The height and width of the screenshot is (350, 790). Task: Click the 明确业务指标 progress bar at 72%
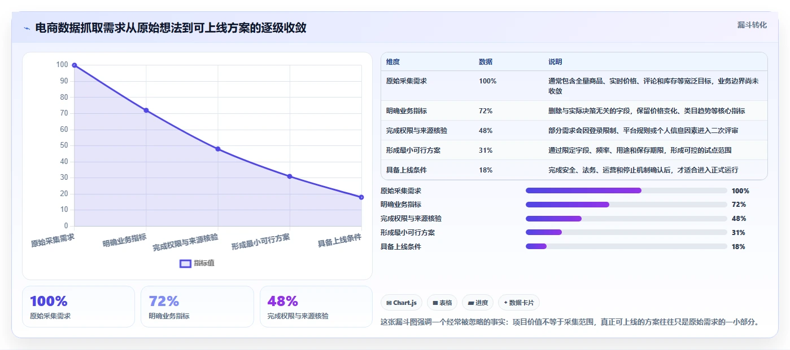pyautogui.click(x=626, y=205)
